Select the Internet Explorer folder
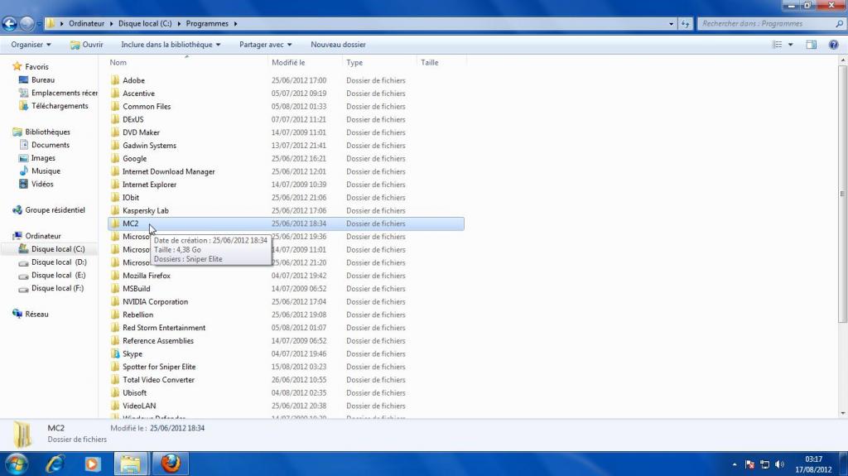 point(149,185)
